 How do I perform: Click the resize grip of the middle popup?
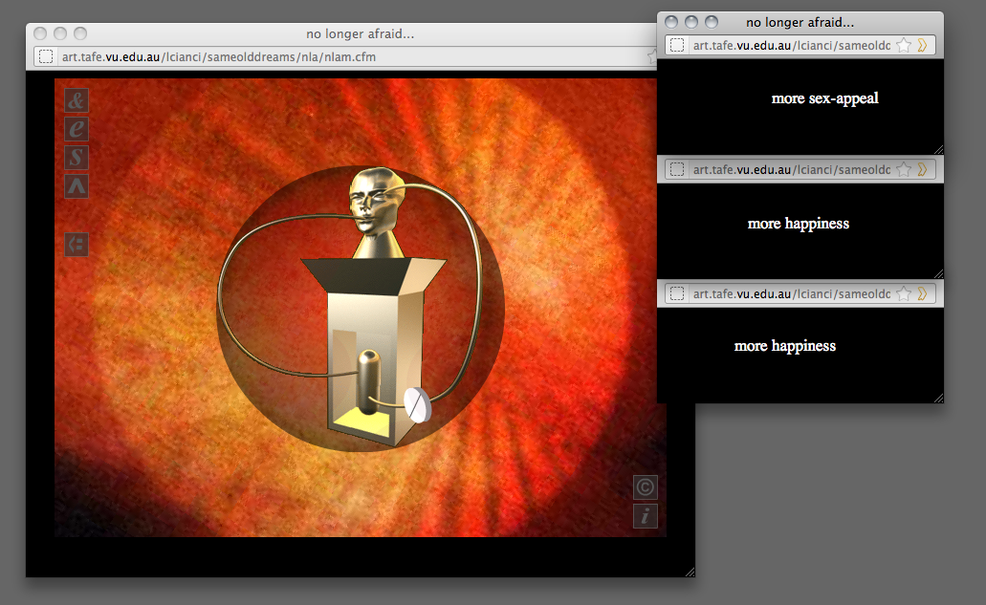point(939,273)
